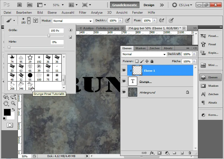Open the Ebene menu

click(x=52, y=13)
